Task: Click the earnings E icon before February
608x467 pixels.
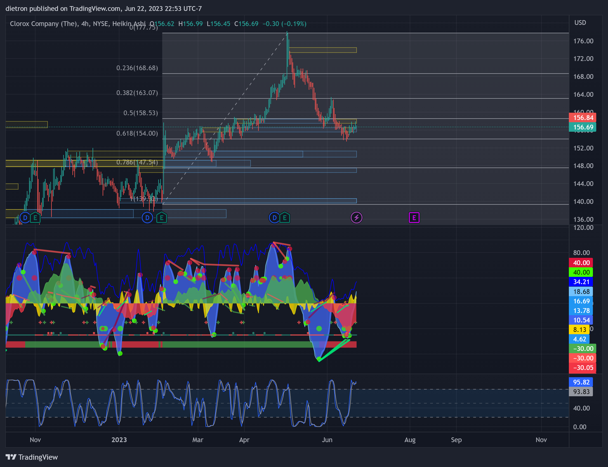Action: coord(161,218)
